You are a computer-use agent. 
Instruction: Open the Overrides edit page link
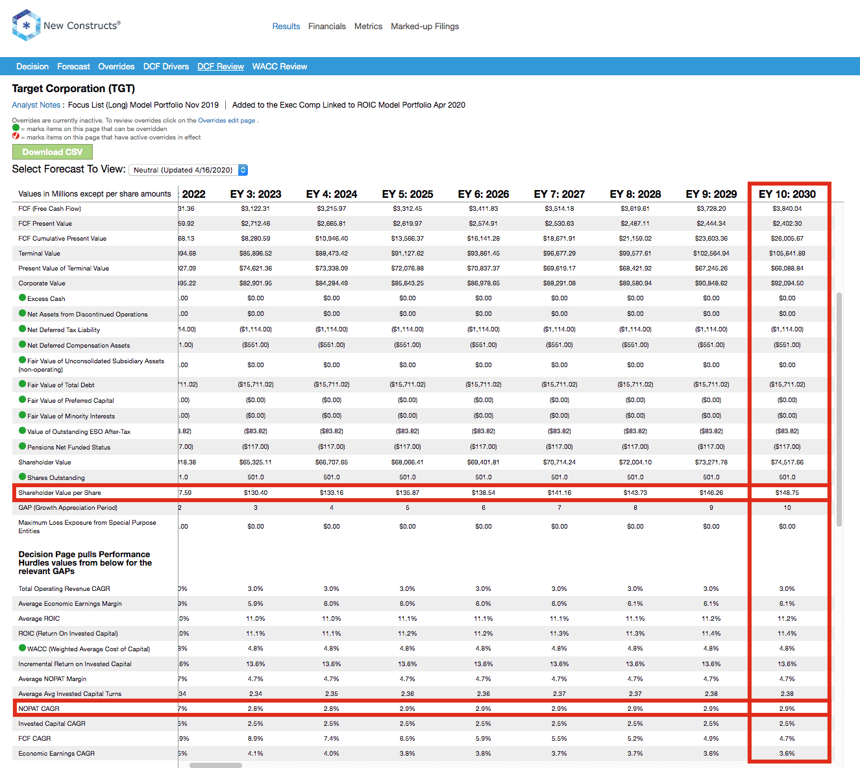[227, 121]
